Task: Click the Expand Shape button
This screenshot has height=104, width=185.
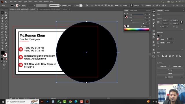Action: click(x=177, y=66)
